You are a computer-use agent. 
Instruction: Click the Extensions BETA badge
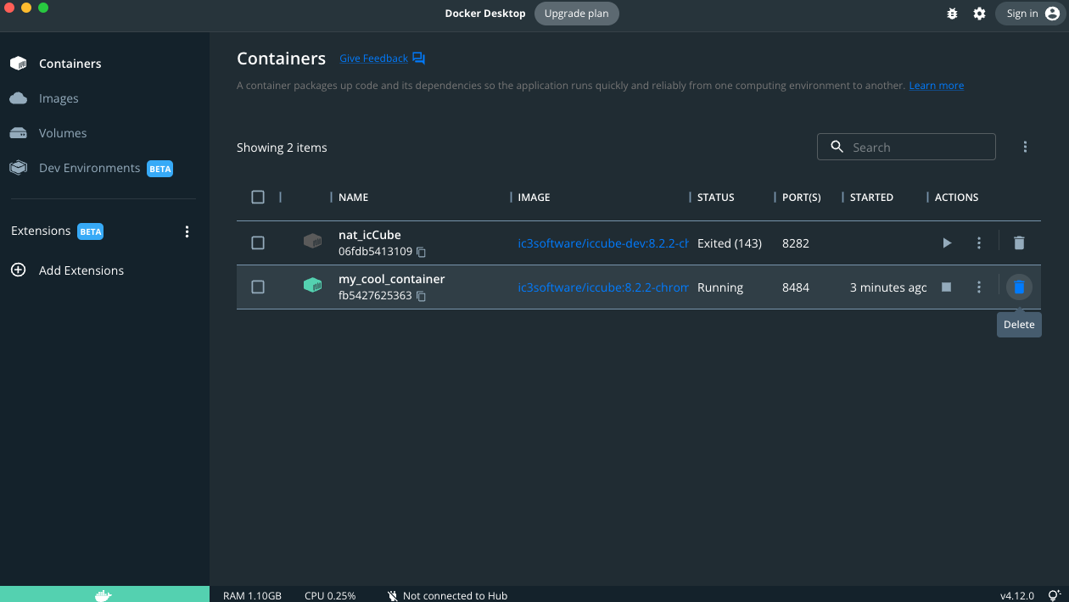[90, 231]
